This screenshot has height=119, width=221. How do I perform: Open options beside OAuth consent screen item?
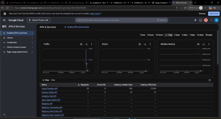[32, 47]
